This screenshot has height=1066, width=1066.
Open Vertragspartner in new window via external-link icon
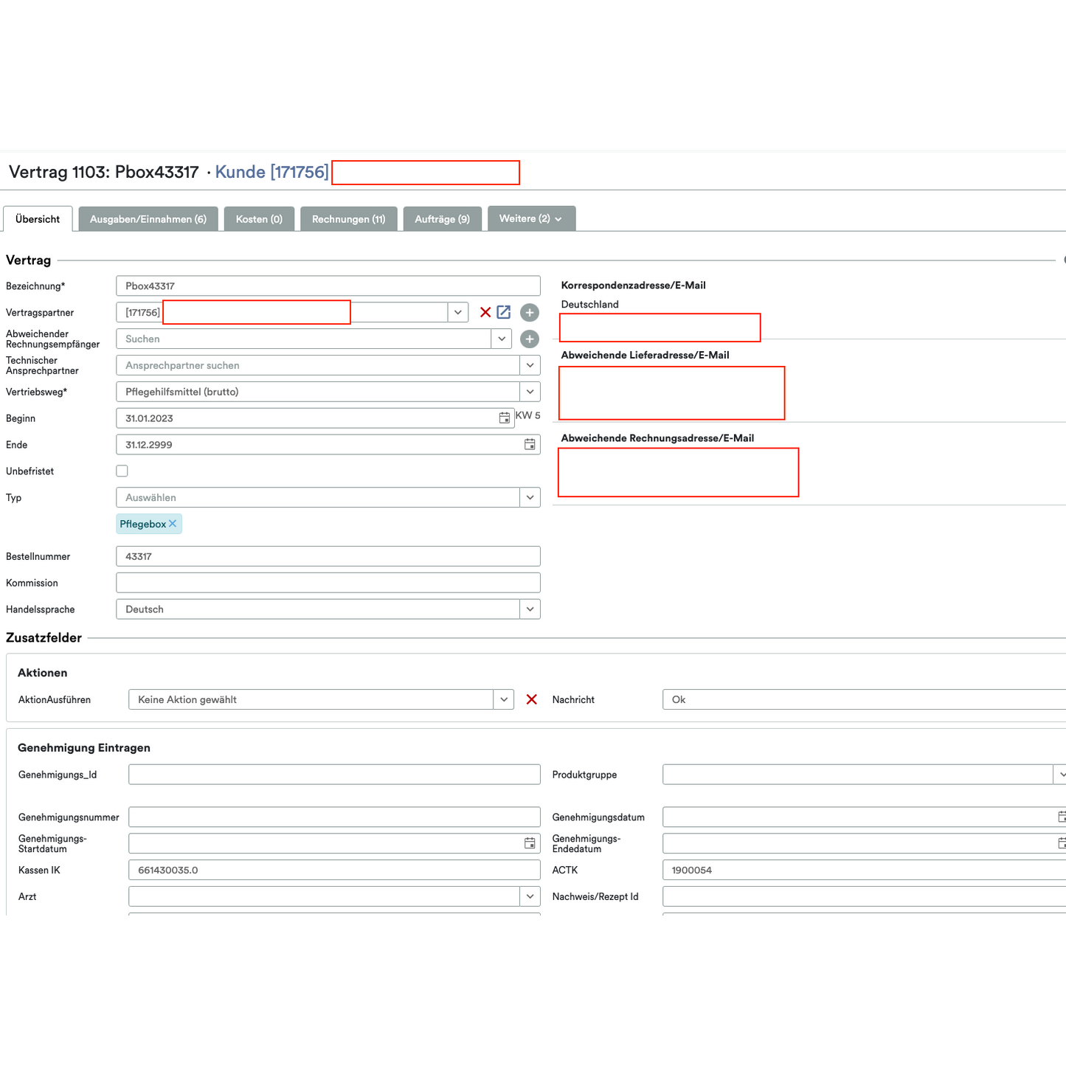point(503,312)
